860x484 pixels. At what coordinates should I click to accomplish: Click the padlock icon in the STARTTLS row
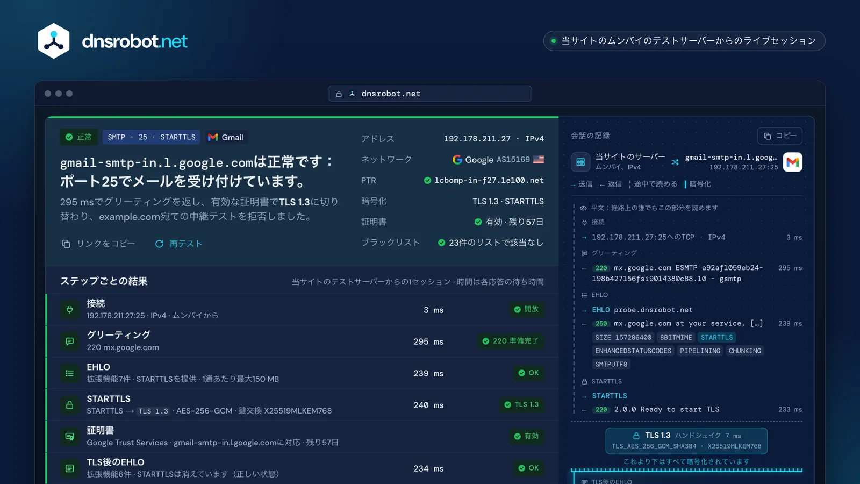tap(69, 404)
